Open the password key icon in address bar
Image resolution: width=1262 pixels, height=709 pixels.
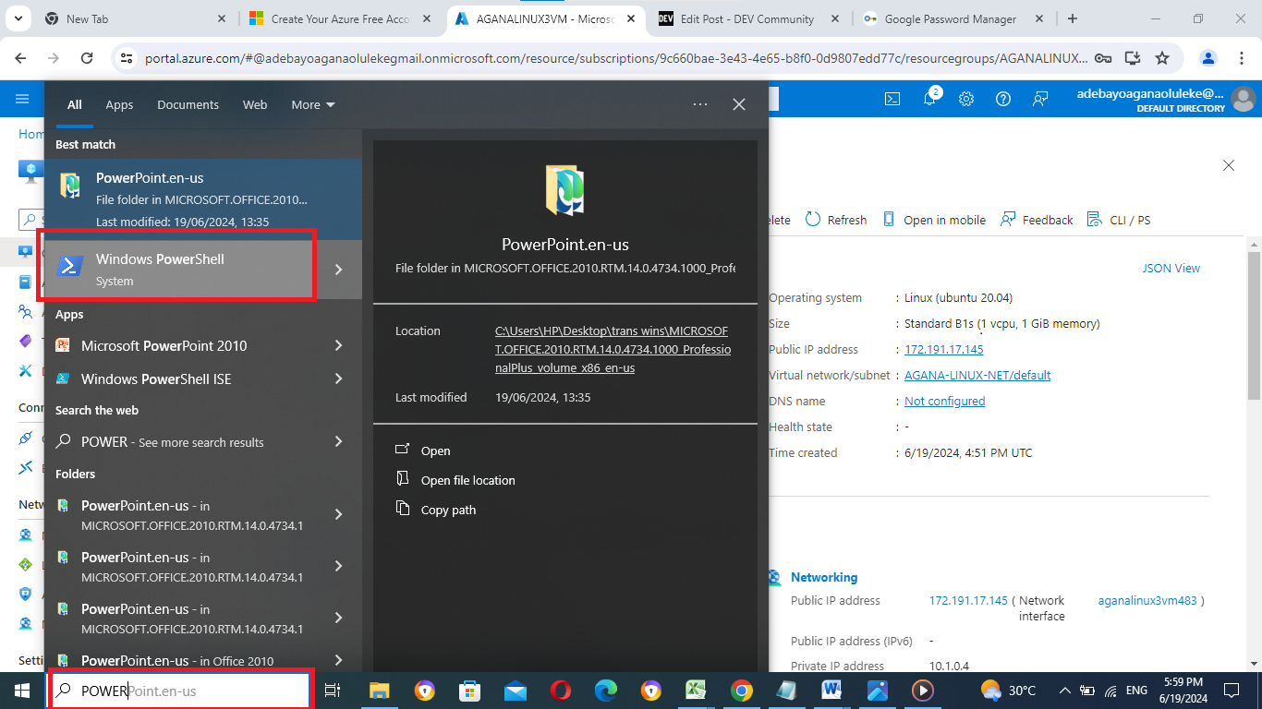[1102, 58]
